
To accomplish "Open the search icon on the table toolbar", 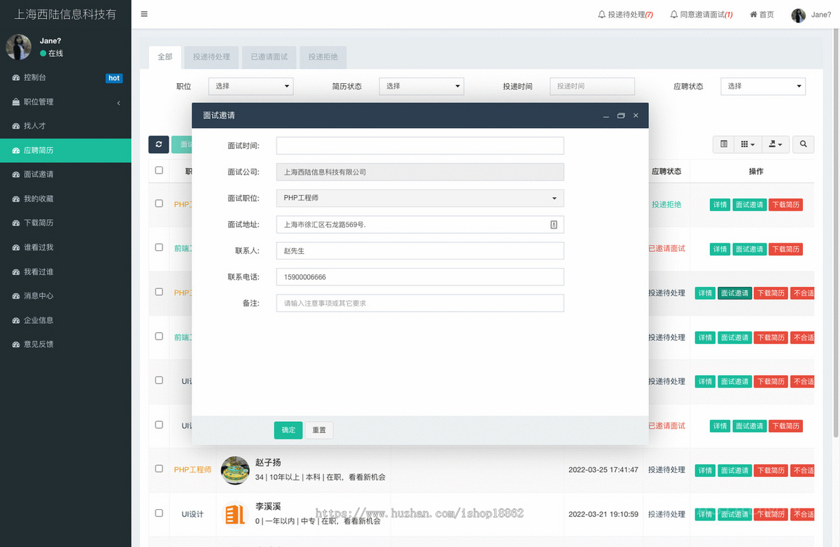I will pyautogui.click(x=803, y=144).
